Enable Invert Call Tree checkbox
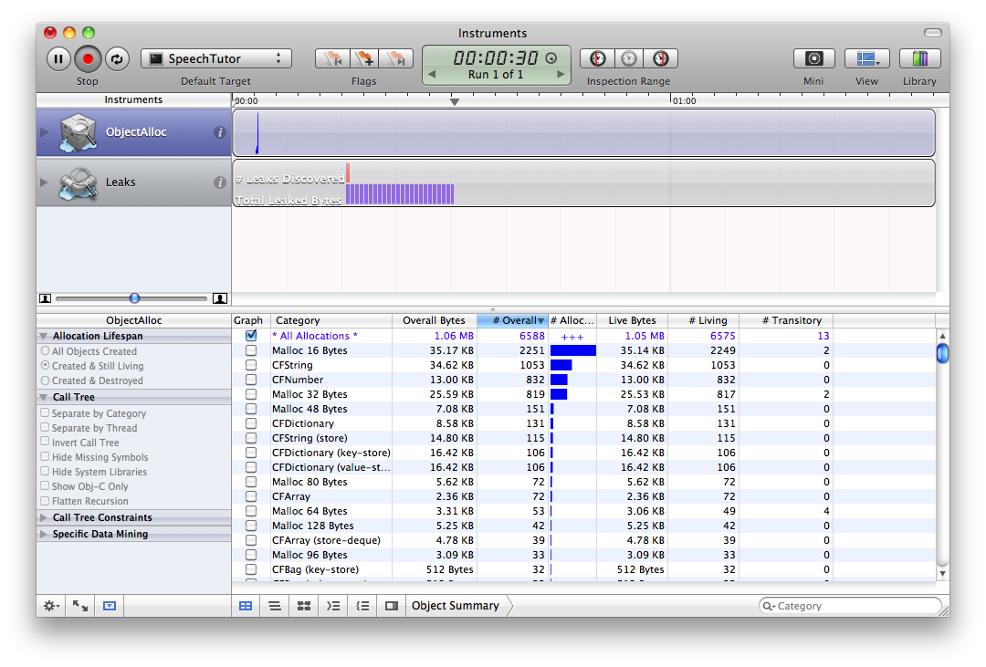The height and width of the screenshot is (667, 986). pyautogui.click(x=45, y=442)
